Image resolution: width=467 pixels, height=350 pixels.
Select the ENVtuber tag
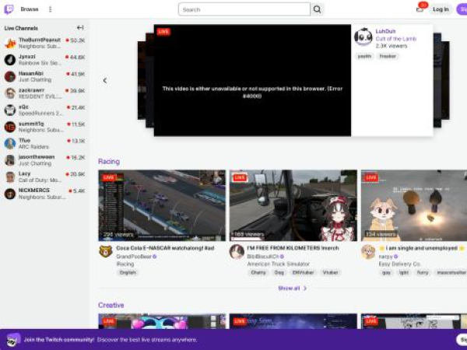tap(303, 272)
